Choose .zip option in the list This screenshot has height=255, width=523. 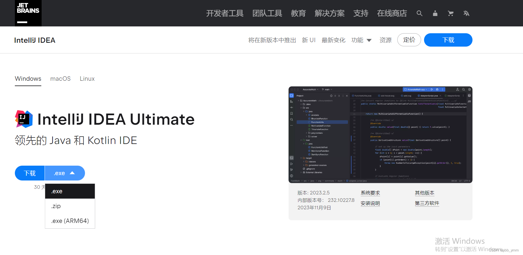70,206
